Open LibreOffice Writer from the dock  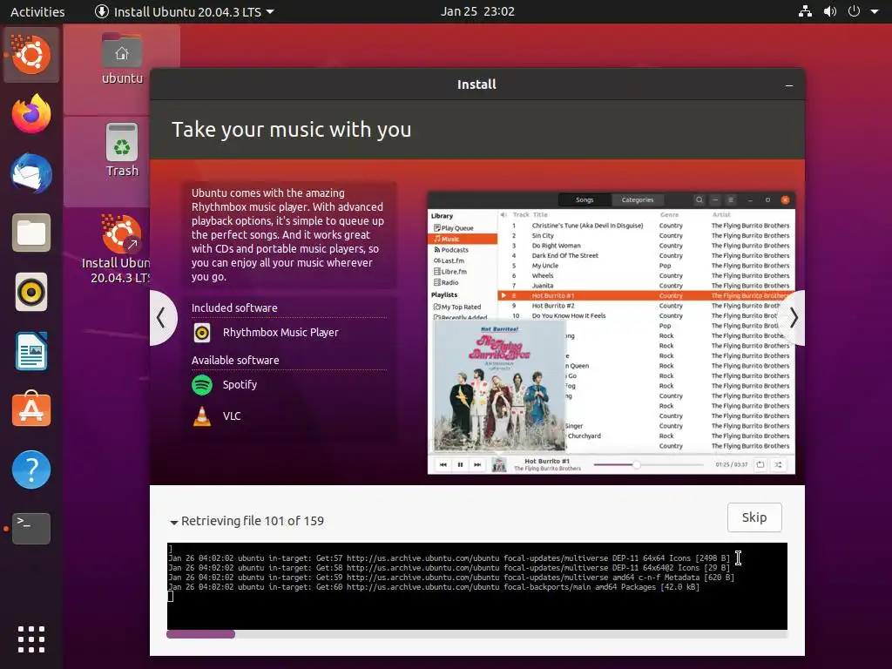[30, 352]
